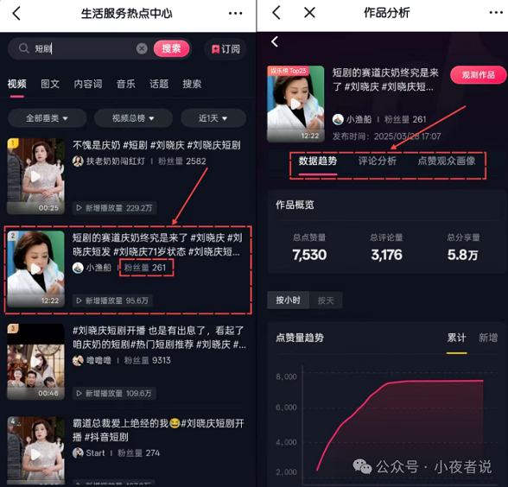Image resolution: width=508 pixels, height=487 pixels.
Task: Switch to the 搜索 tab in tab row
Action: [192, 85]
